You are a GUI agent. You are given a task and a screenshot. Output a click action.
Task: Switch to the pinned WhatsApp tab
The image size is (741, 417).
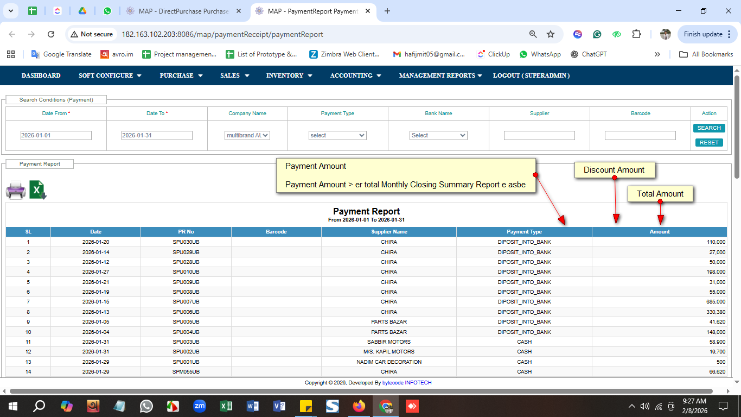pos(107,11)
